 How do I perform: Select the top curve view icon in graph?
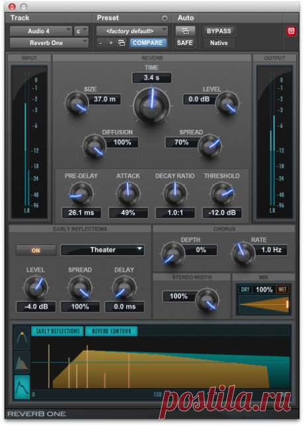point(22,338)
